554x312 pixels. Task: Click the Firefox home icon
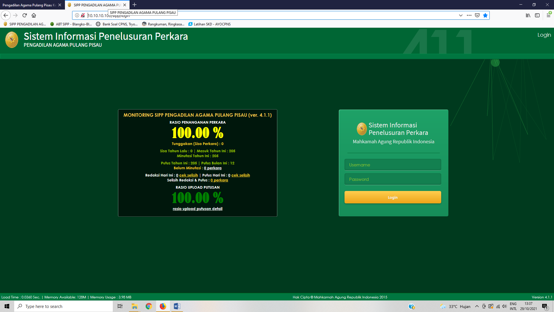34,15
